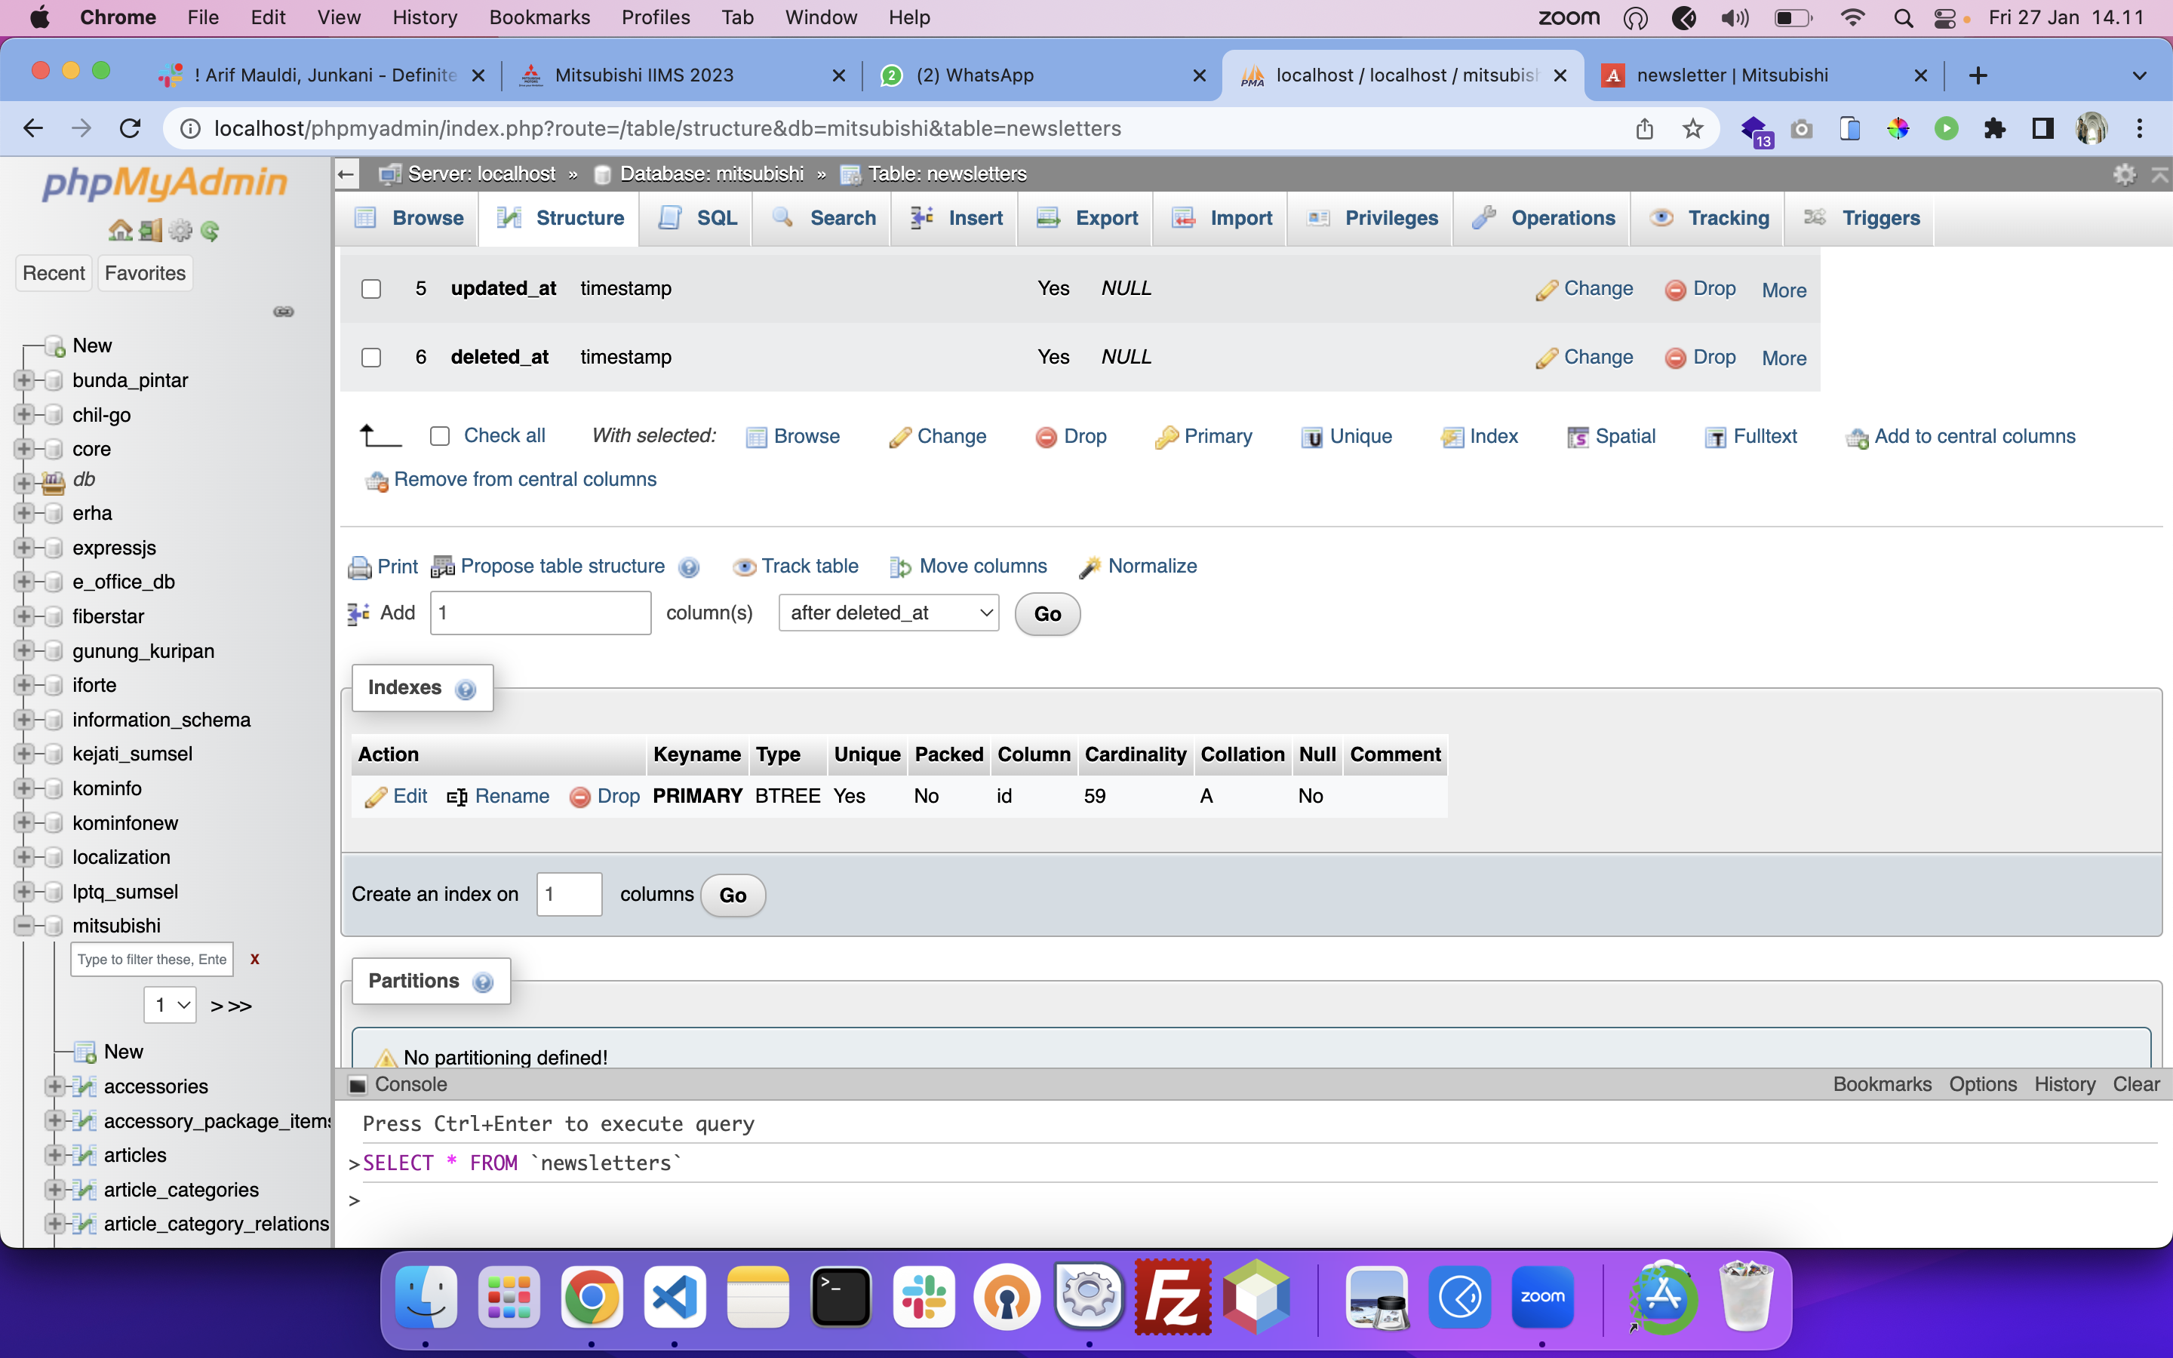Open Slack from the Dock

coord(924,1297)
